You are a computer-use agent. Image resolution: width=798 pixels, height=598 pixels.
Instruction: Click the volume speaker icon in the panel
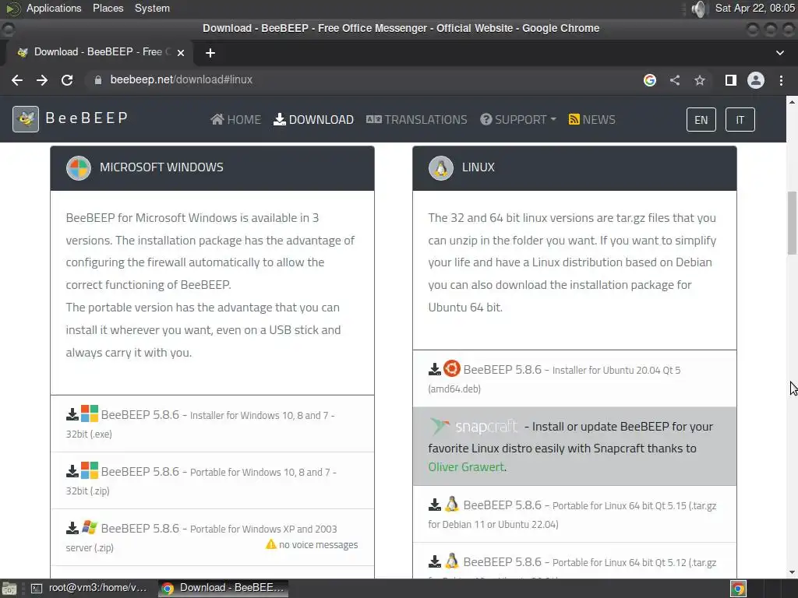tap(700, 9)
